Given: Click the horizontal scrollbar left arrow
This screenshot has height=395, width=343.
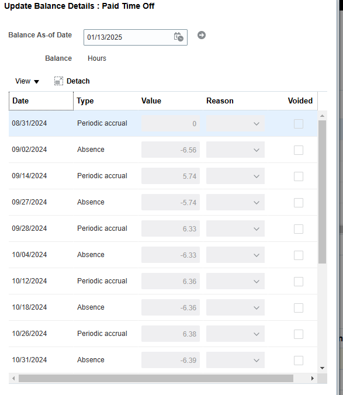Looking at the screenshot, I should tap(13, 379).
